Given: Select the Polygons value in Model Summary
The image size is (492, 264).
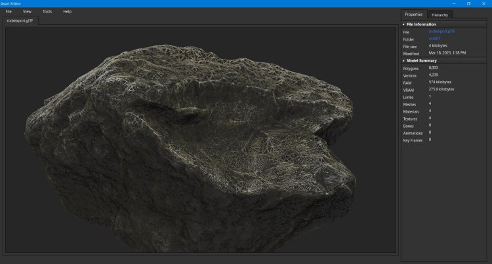Looking at the screenshot, I should [x=433, y=68].
